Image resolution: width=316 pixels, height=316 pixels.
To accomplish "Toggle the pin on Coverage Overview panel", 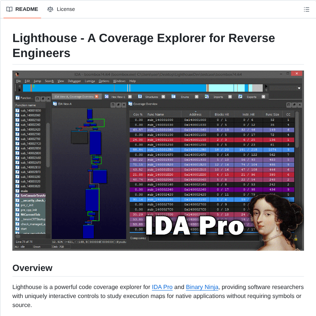I will coord(294,105).
